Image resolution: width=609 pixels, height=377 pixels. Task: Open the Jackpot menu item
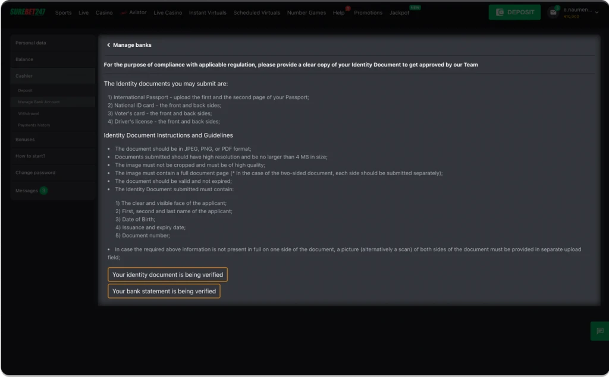(399, 12)
